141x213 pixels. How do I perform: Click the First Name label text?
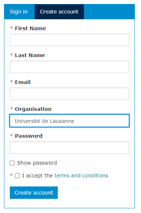[x=31, y=28]
